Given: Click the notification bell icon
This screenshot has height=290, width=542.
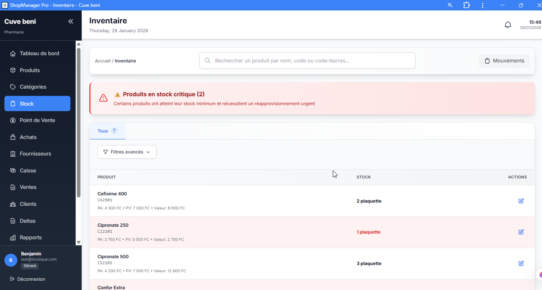Looking at the screenshot, I should click(508, 25).
